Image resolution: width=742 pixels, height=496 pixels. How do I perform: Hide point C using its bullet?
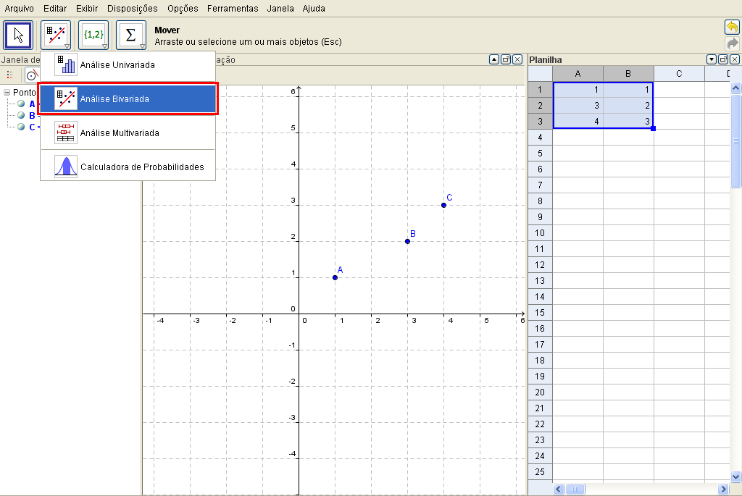22,127
